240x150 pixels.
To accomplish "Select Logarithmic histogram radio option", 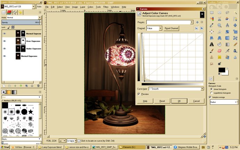I will [x=210, y=93].
